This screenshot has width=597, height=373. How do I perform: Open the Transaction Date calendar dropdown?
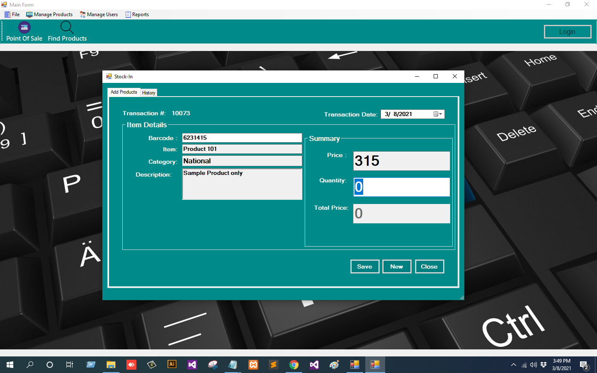tap(438, 114)
